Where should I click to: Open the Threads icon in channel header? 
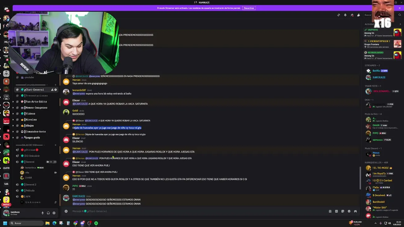[339, 15]
